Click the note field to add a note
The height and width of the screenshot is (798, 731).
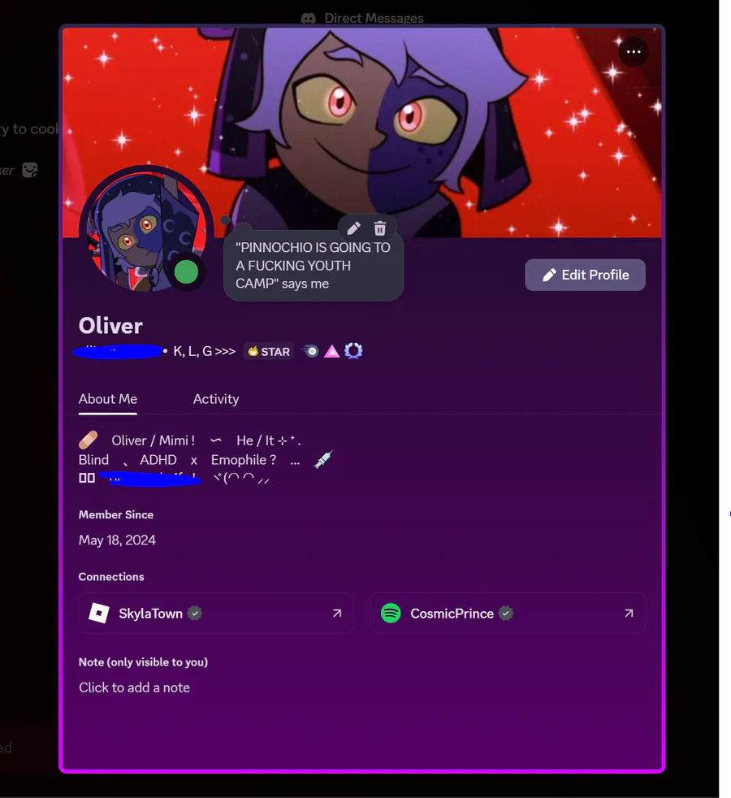(134, 687)
